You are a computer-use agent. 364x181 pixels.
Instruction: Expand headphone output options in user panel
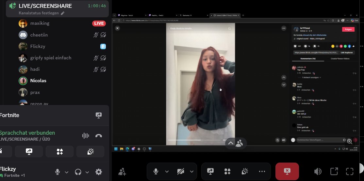(x=87, y=172)
